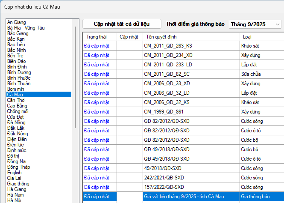Open the 'Tháng 9/2025' dropdown
The image size is (284, 203).
click(x=255, y=24)
